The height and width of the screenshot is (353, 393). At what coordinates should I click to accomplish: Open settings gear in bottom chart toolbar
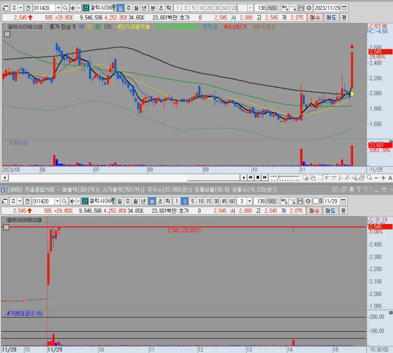[x=308, y=201]
